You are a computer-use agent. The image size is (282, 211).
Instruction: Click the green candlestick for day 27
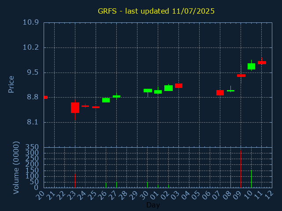[116, 96]
